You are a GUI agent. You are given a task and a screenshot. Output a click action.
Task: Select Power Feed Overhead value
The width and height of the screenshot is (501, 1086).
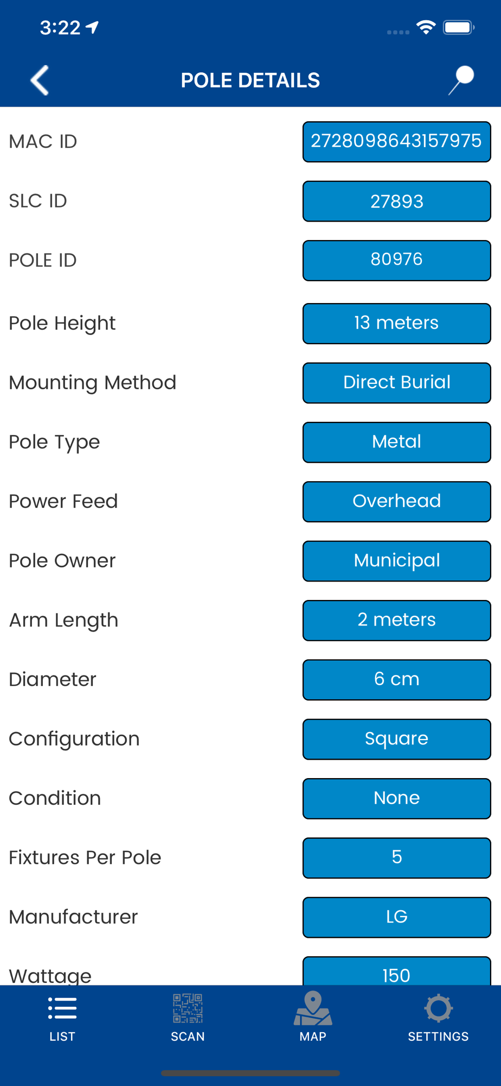(x=396, y=502)
